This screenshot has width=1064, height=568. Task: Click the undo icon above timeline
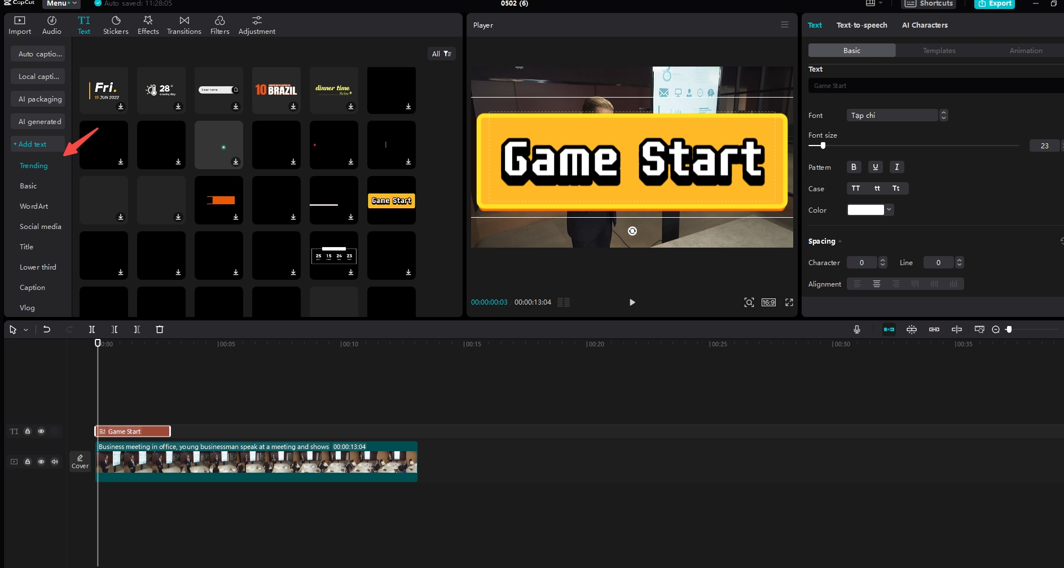(47, 329)
